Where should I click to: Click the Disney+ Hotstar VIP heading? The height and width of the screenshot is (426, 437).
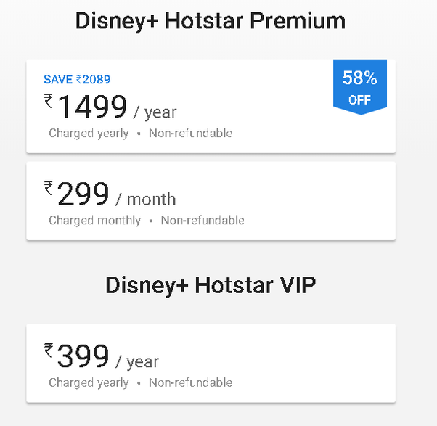[x=211, y=284]
